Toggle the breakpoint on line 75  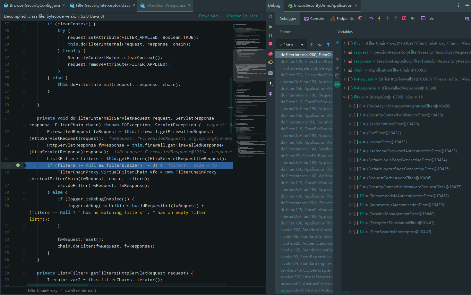[18, 165]
